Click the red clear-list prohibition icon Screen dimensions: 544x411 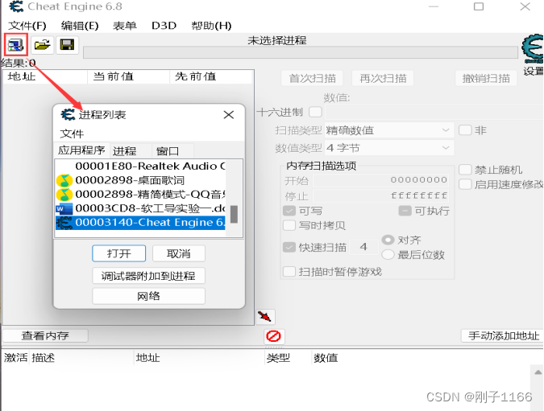click(274, 336)
